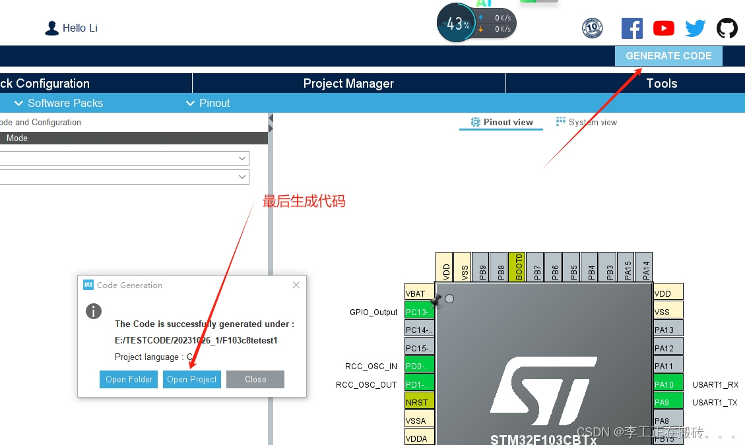745x445 pixels.
Task: Click the Hello Li user profile icon
Action: coord(51,28)
